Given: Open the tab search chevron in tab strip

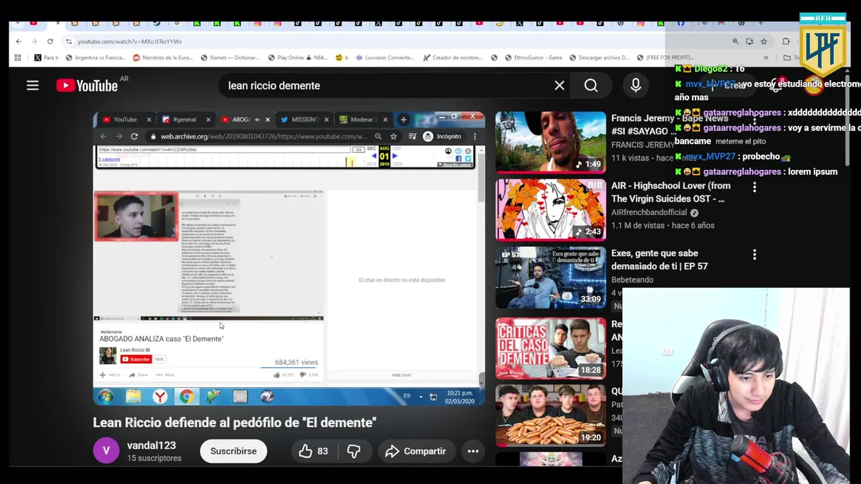Looking at the screenshot, I should (x=17, y=23).
